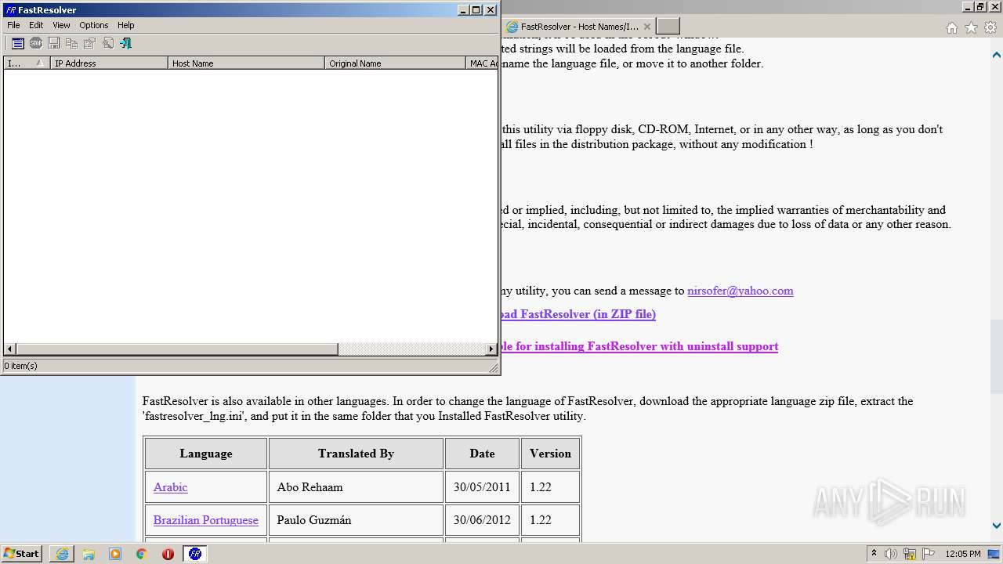Click the horizontal scrollbar right arrow
This screenshot has height=564, width=1003.
(491, 349)
